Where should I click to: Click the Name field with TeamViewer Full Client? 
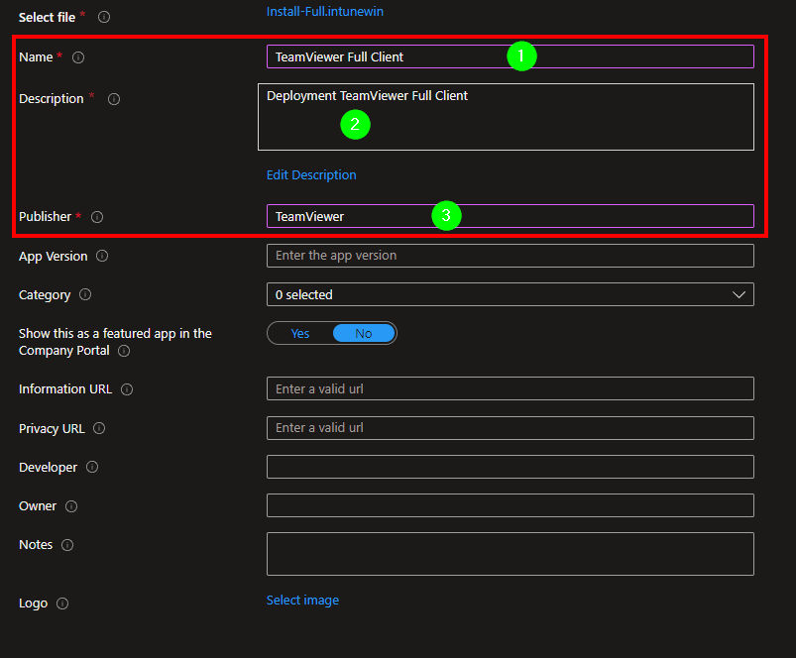pyautogui.click(x=511, y=56)
